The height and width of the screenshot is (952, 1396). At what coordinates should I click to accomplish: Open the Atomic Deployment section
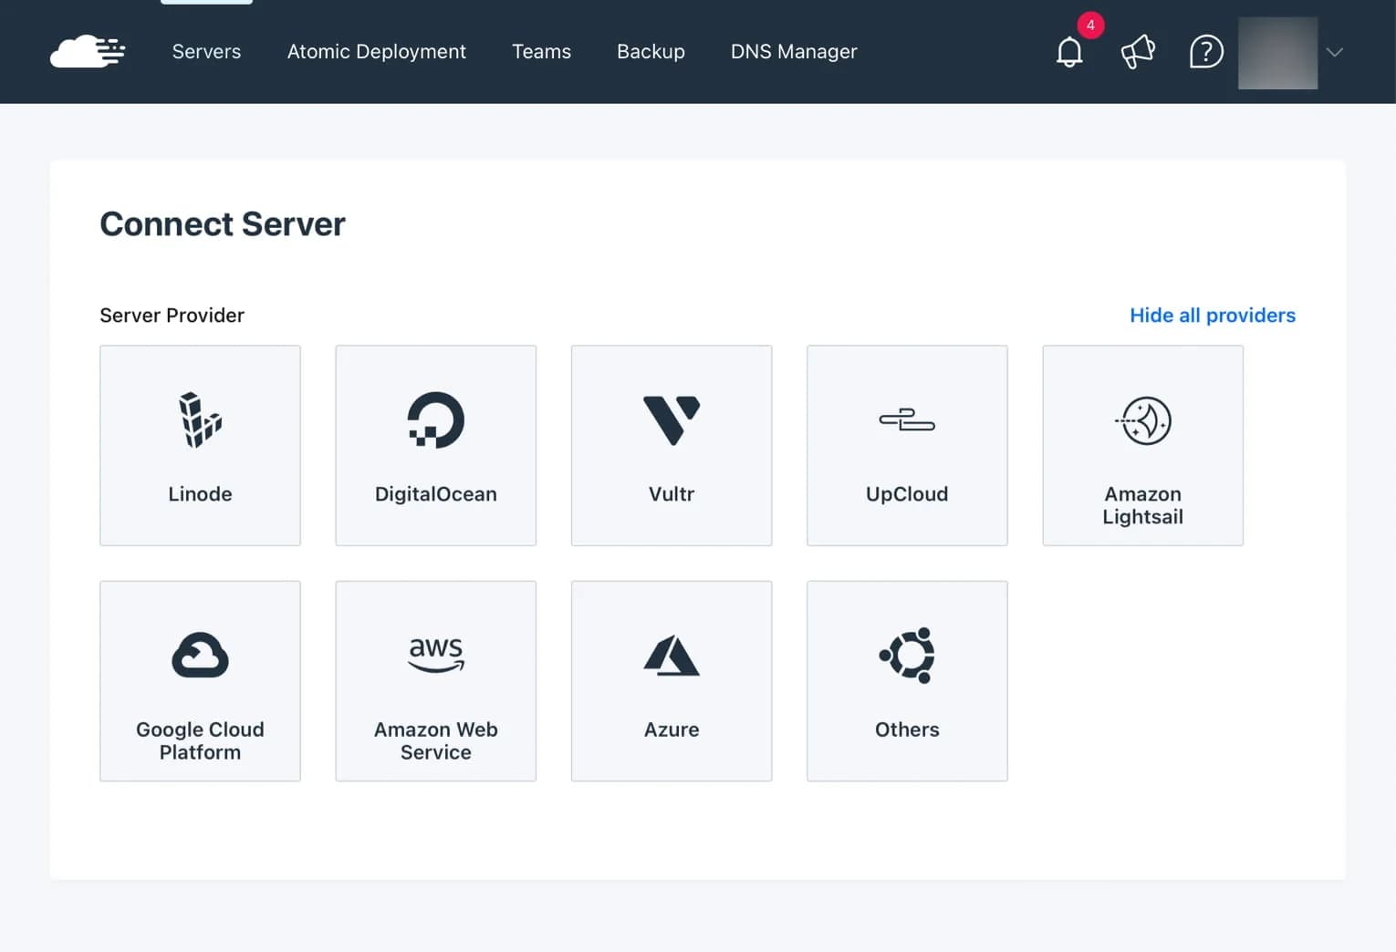tap(376, 52)
